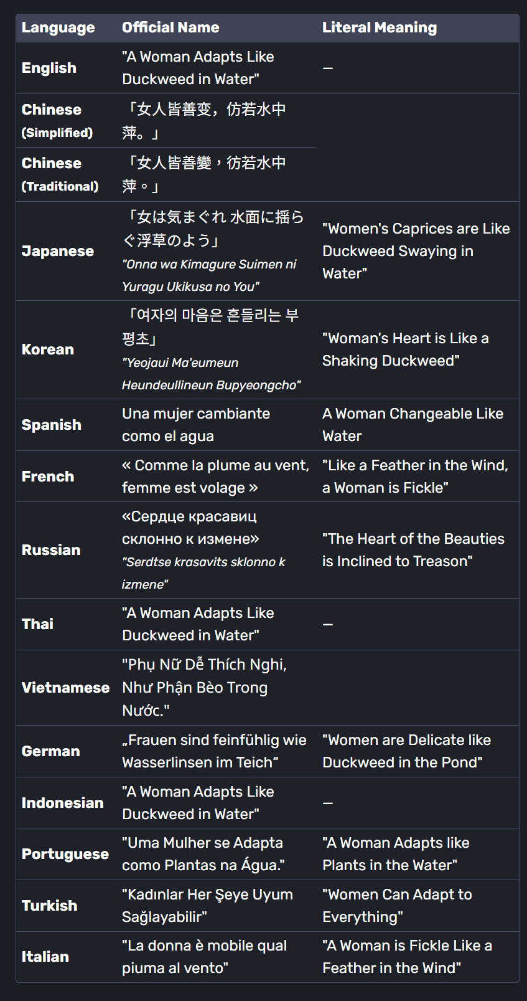The image size is (527, 1001).
Task: Select the Thai row label
Action: point(38,624)
